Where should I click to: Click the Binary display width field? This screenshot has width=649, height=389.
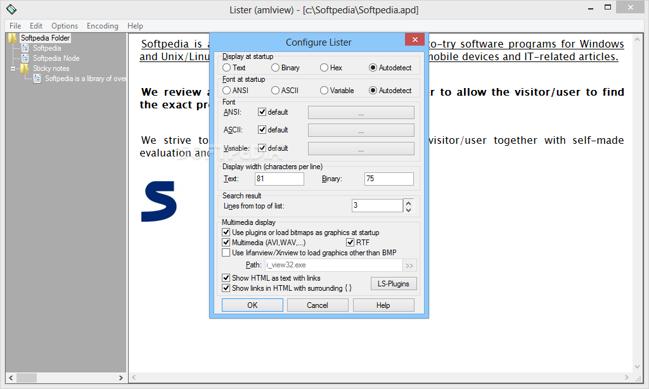389,179
